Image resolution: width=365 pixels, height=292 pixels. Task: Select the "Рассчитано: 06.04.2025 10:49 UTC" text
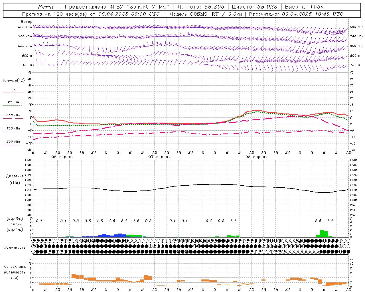[296, 14]
